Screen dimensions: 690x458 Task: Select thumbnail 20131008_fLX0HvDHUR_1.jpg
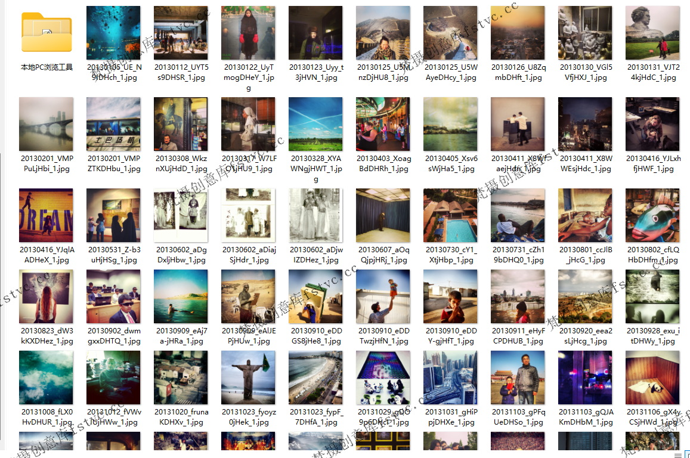46,377
